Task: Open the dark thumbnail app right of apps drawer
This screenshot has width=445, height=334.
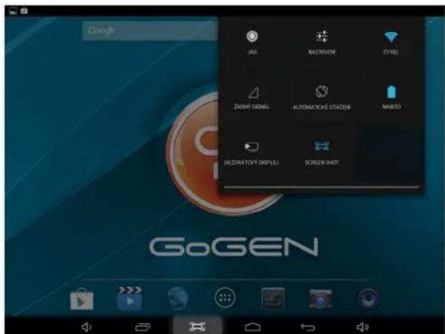Action: [x=273, y=298]
